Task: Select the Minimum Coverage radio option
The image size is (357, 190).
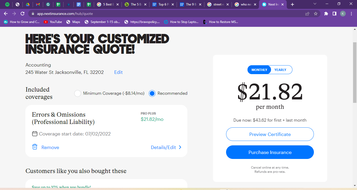Action: [x=78, y=93]
